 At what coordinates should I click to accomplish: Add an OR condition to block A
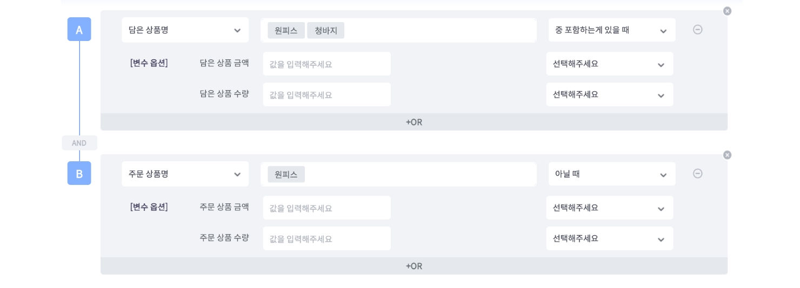pyautogui.click(x=414, y=122)
